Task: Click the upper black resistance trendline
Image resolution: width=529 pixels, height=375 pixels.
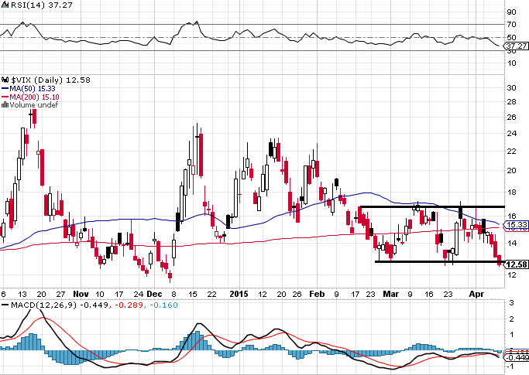Action: click(432, 206)
